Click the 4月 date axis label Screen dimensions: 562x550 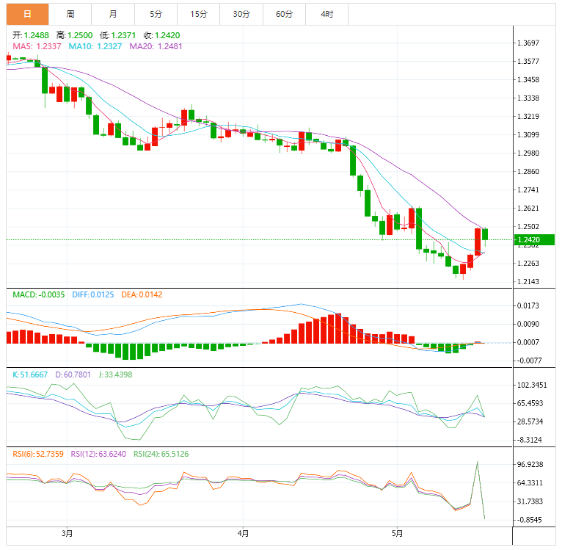pyautogui.click(x=243, y=534)
